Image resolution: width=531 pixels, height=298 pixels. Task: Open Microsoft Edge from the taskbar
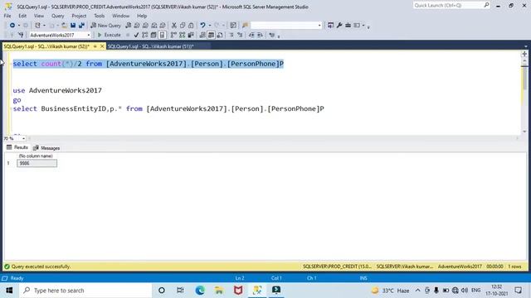[x=200, y=291]
